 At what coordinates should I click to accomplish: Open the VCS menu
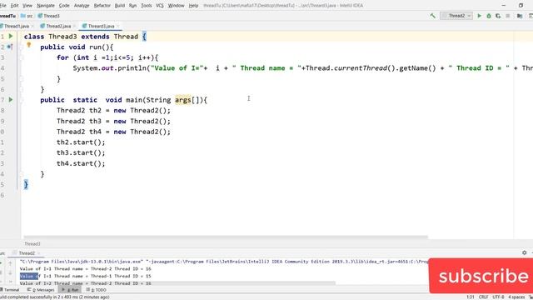[x=160, y=6]
